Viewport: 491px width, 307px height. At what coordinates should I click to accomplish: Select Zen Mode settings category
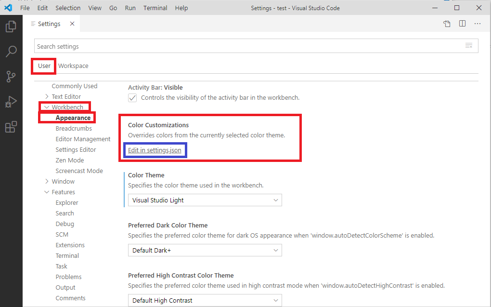point(70,160)
